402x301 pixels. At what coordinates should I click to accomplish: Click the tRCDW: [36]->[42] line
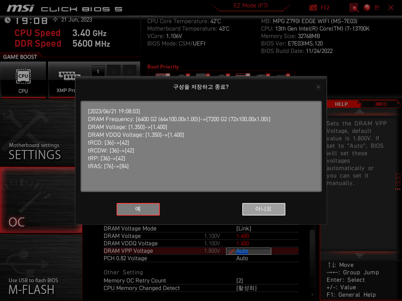pyautogui.click(x=111, y=151)
